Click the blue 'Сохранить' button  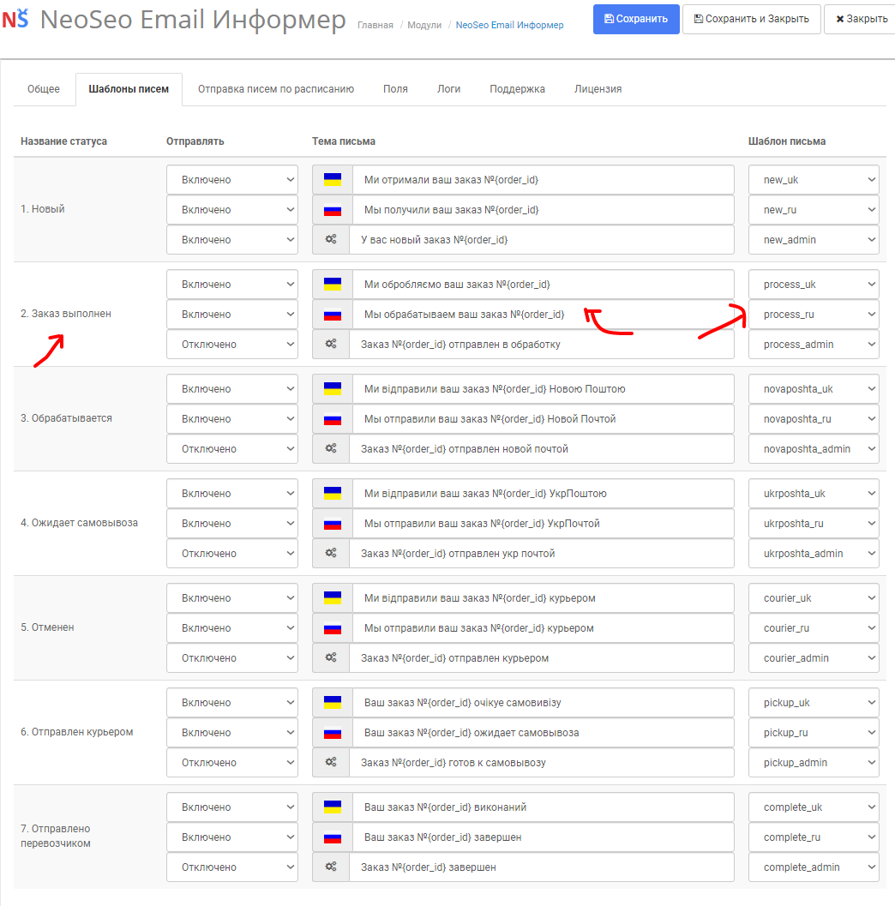pyautogui.click(x=636, y=19)
